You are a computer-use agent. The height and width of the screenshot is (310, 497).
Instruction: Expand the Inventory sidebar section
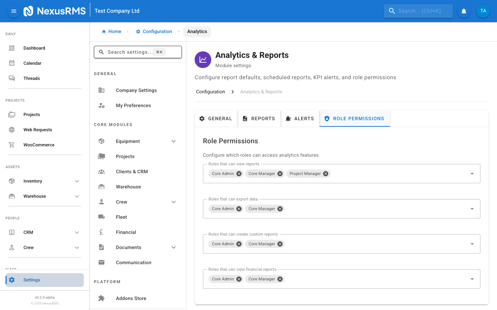pyautogui.click(x=77, y=181)
